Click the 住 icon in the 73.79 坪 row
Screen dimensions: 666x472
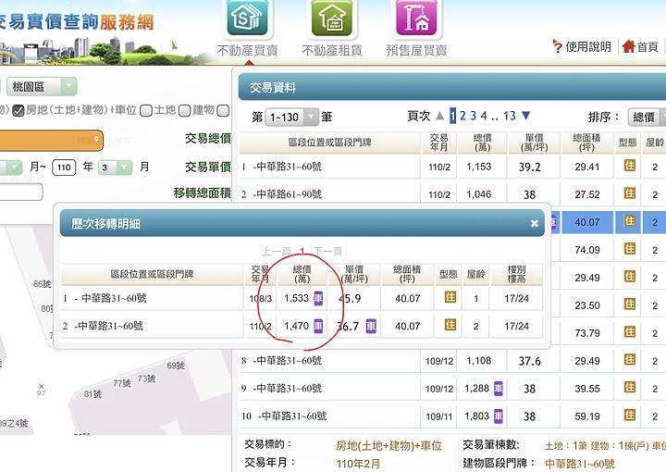click(630, 332)
